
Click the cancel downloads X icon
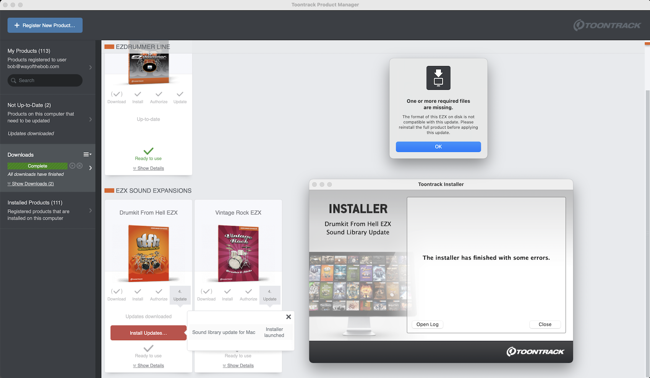tap(79, 166)
